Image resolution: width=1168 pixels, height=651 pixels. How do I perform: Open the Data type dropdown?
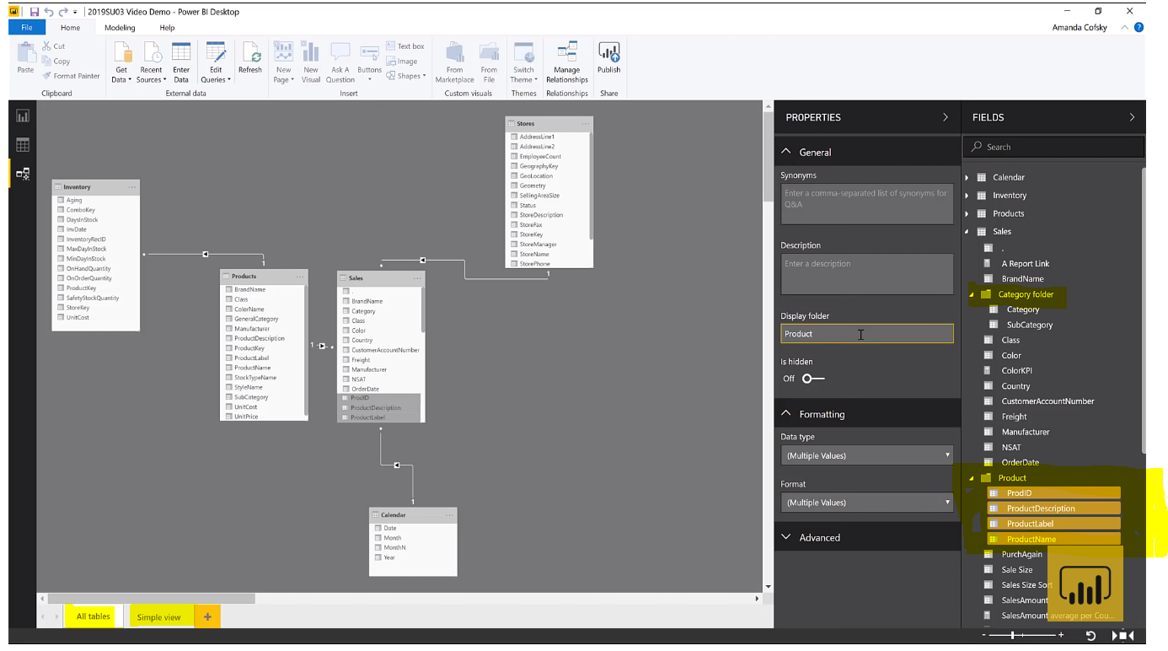tap(866, 455)
